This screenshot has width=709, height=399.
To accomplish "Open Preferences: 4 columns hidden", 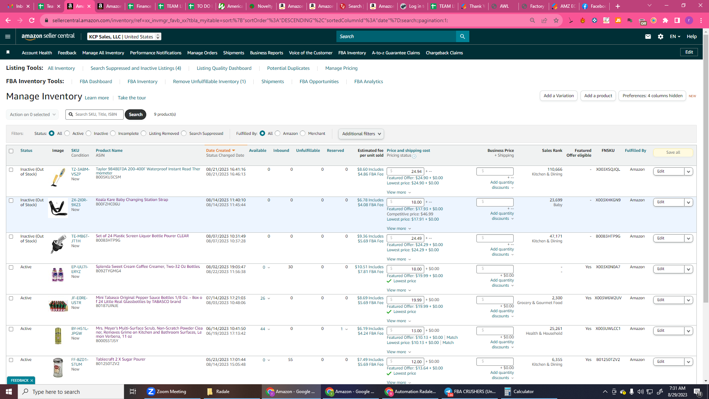I will tap(653, 96).
